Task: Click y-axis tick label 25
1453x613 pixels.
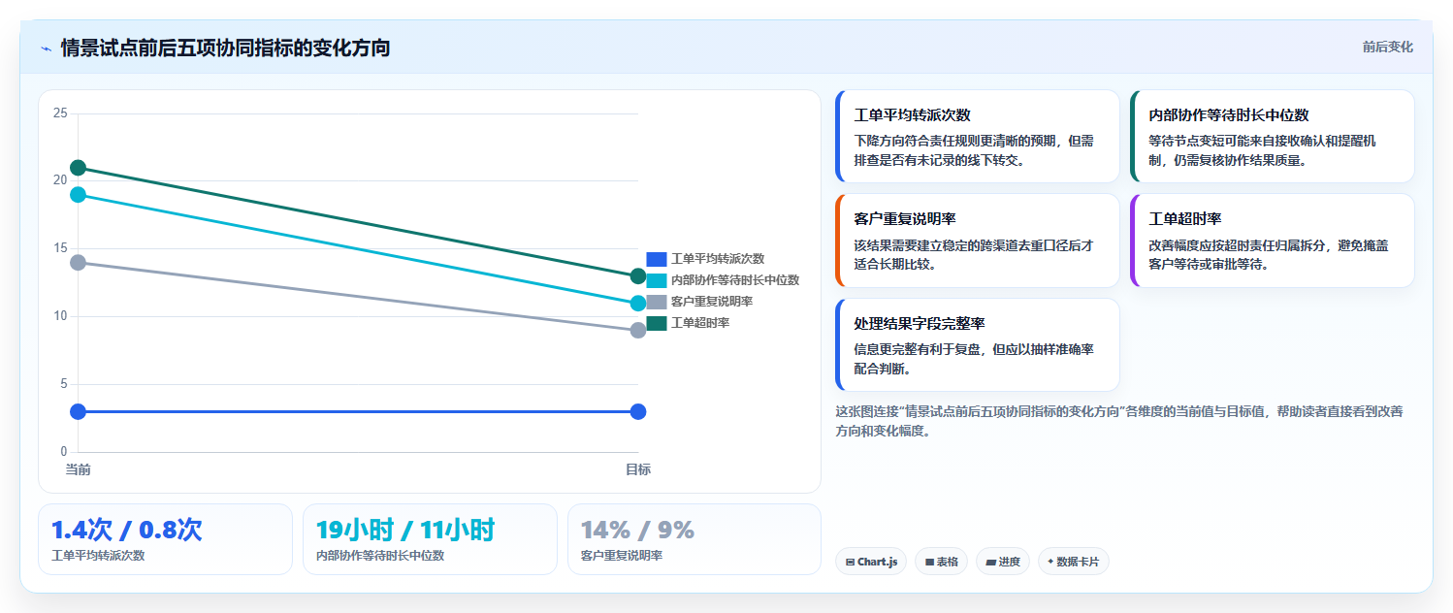Action: [60, 113]
